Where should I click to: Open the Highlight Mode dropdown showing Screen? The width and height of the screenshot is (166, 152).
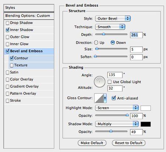pos(117,108)
